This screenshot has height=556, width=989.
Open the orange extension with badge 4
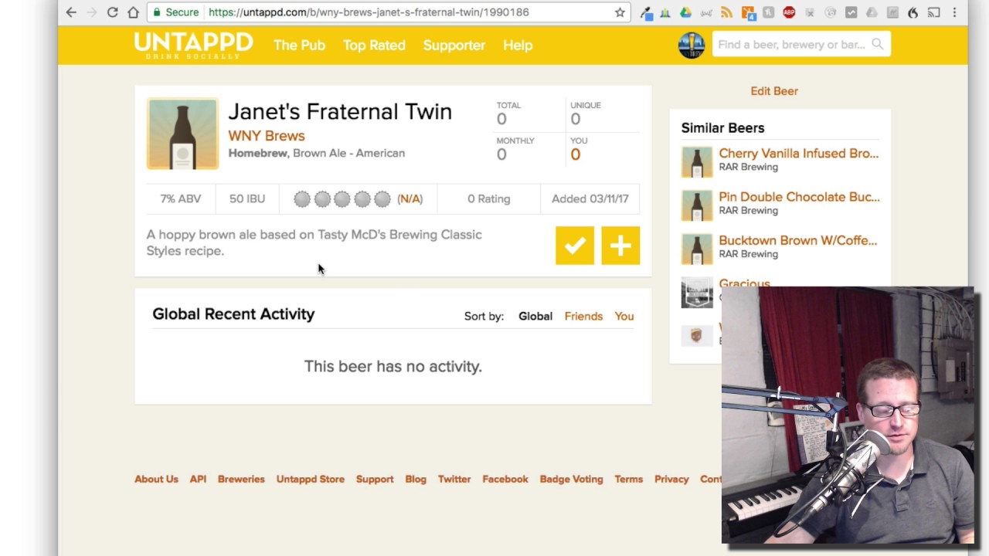tap(747, 12)
